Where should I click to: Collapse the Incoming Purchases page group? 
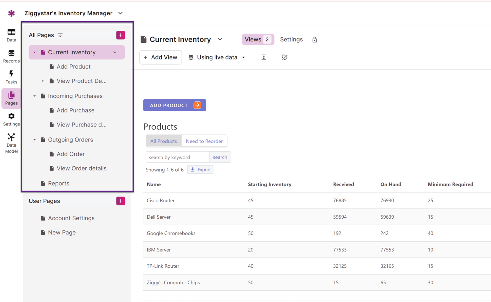coord(35,96)
